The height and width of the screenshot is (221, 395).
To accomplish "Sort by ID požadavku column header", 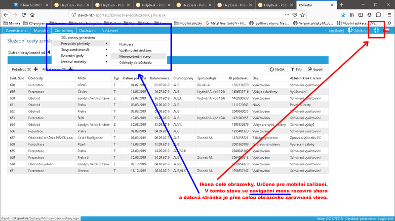I will pyautogui.click(x=238, y=78).
